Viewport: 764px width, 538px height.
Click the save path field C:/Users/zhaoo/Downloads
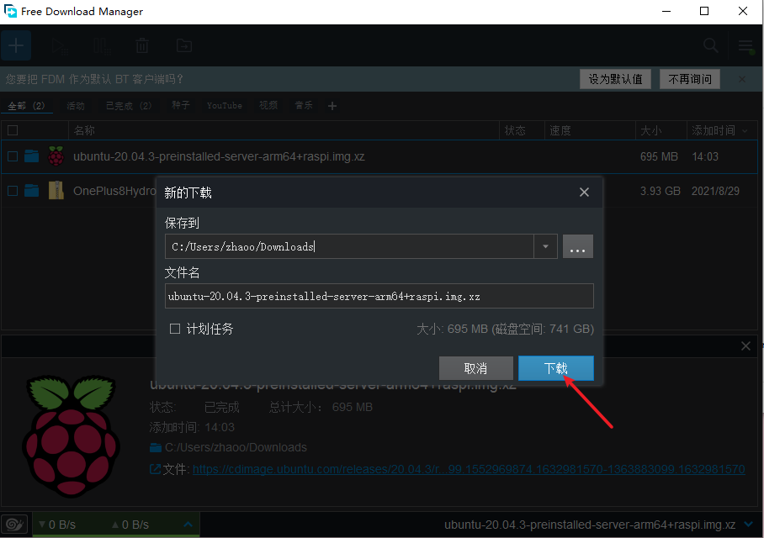(x=349, y=246)
